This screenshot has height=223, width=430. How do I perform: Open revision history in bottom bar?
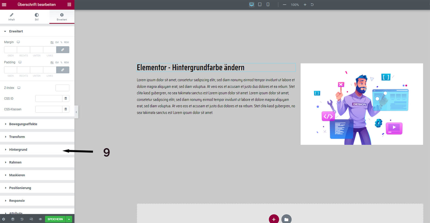(22, 219)
